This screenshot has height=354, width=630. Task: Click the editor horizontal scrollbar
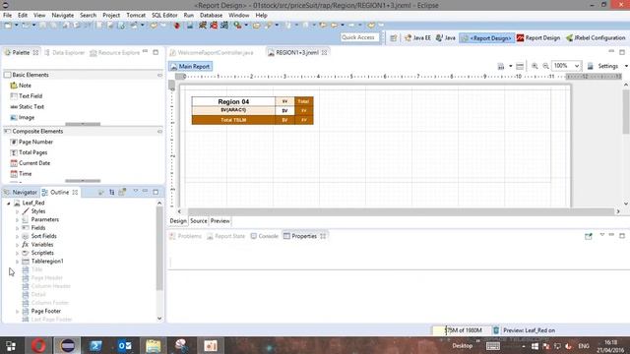coord(401,211)
